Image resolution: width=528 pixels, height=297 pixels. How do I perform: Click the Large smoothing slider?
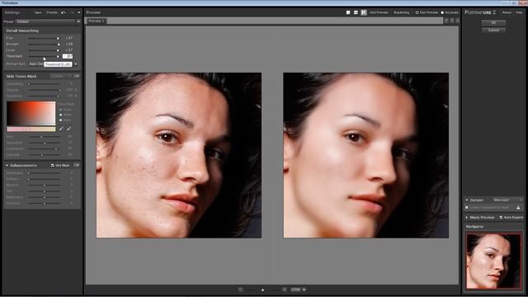click(x=44, y=50)
